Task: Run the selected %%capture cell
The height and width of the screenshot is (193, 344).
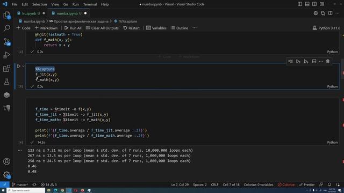Action: pos(19,66)
